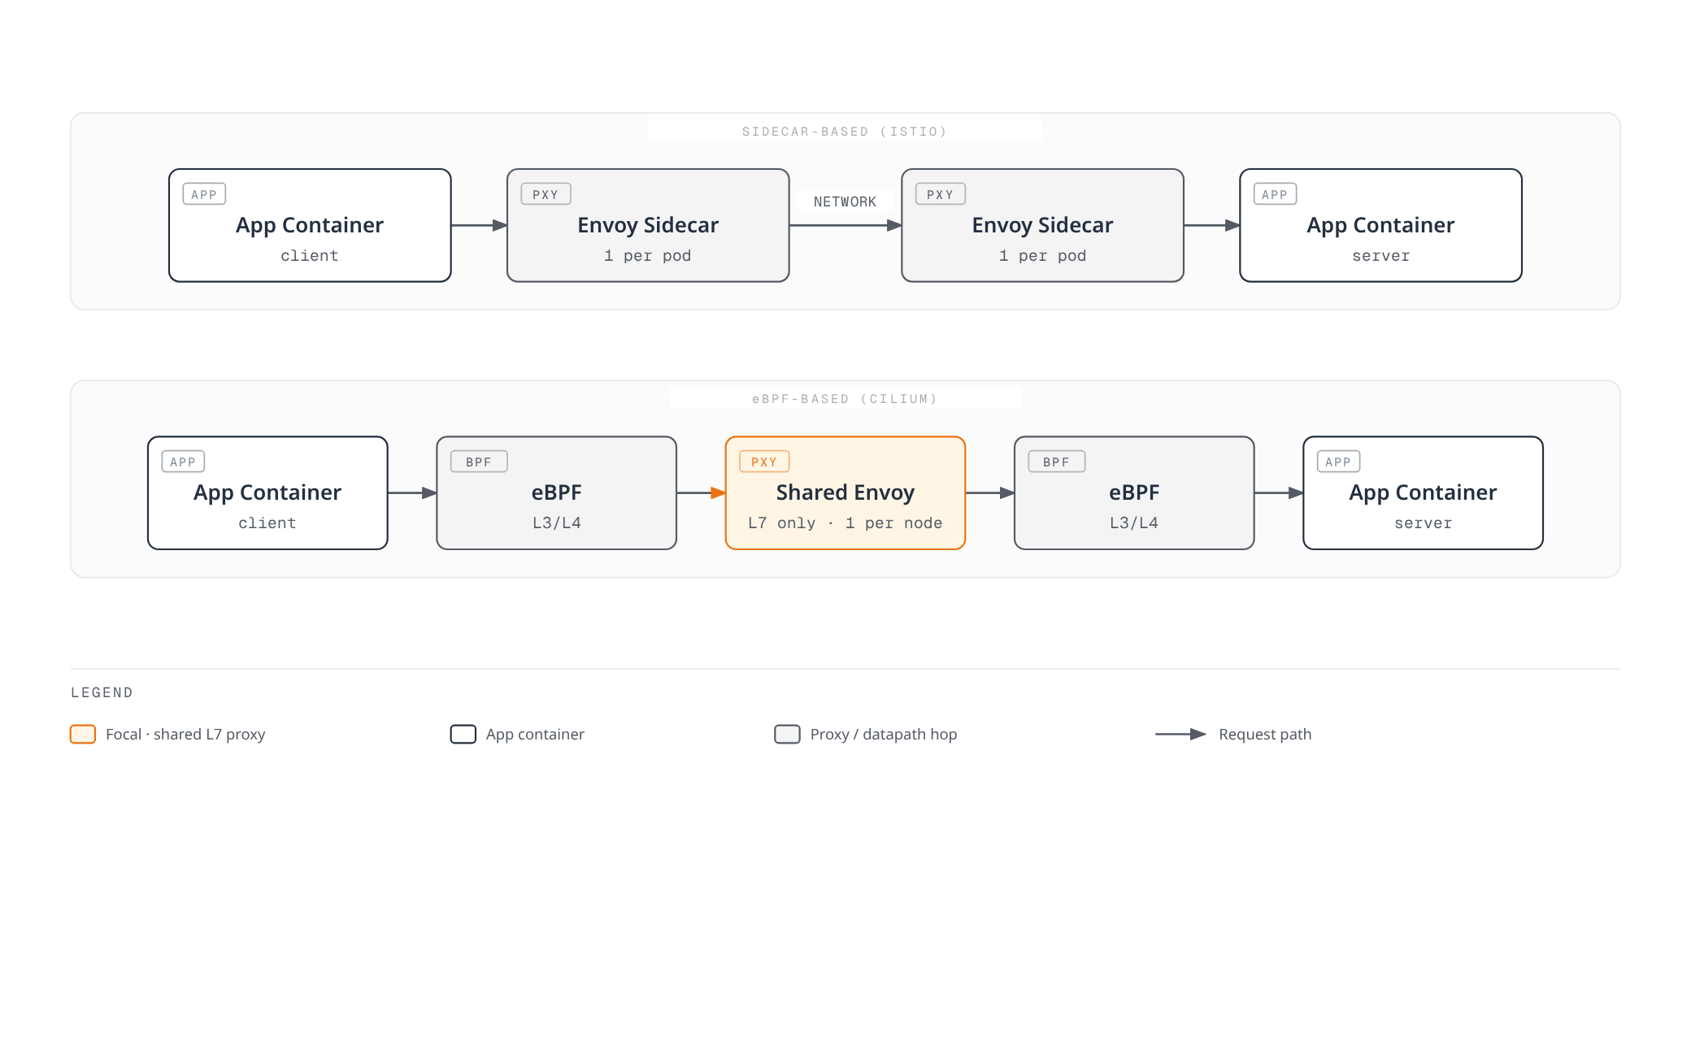Click the LEGEND heading
The height and width of the screenshot is (1058, 1691).
point(102,692)
